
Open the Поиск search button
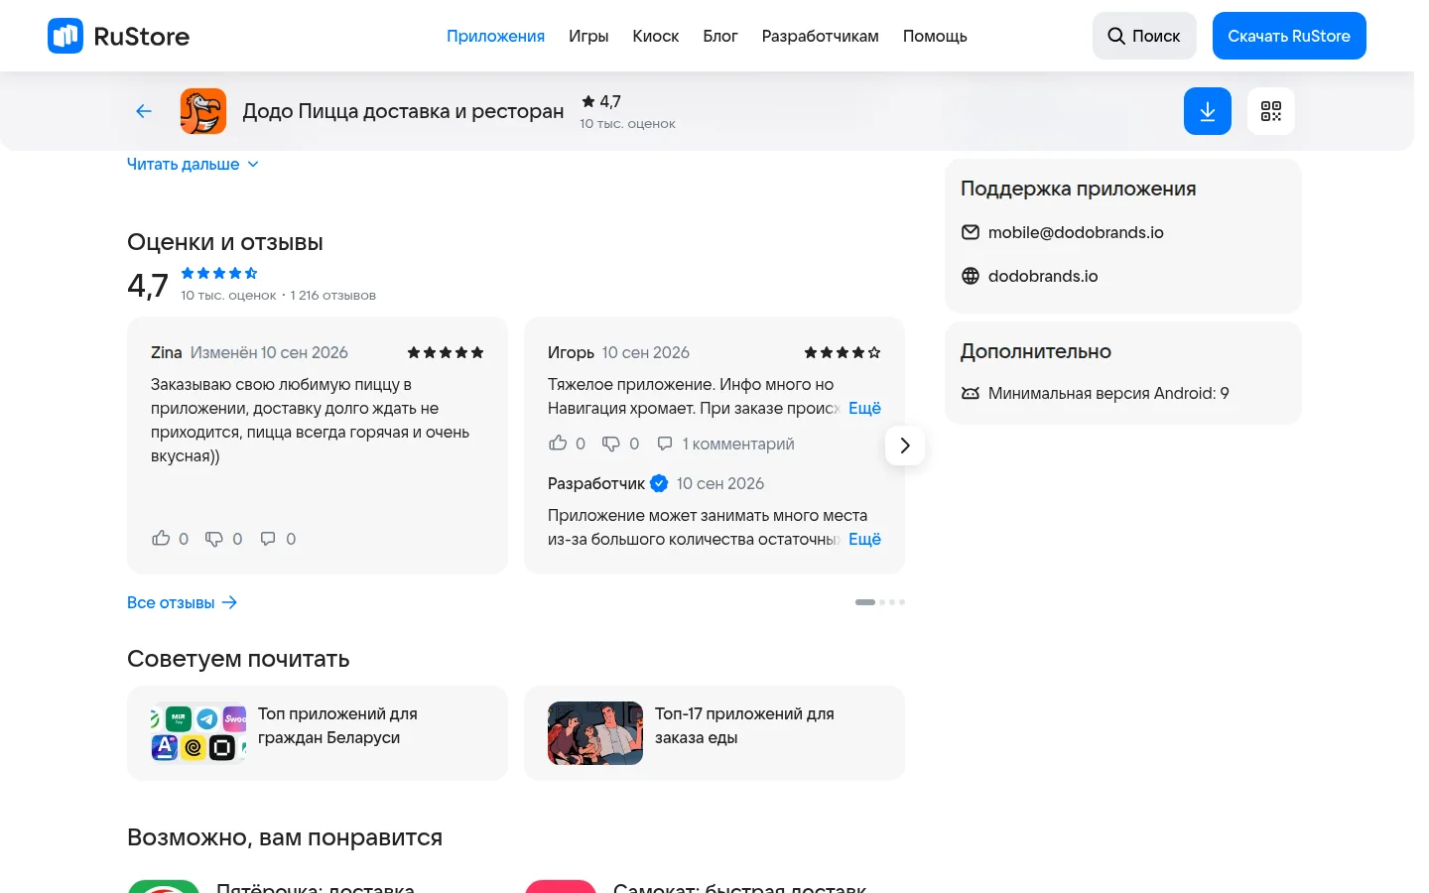[1144, 36]
